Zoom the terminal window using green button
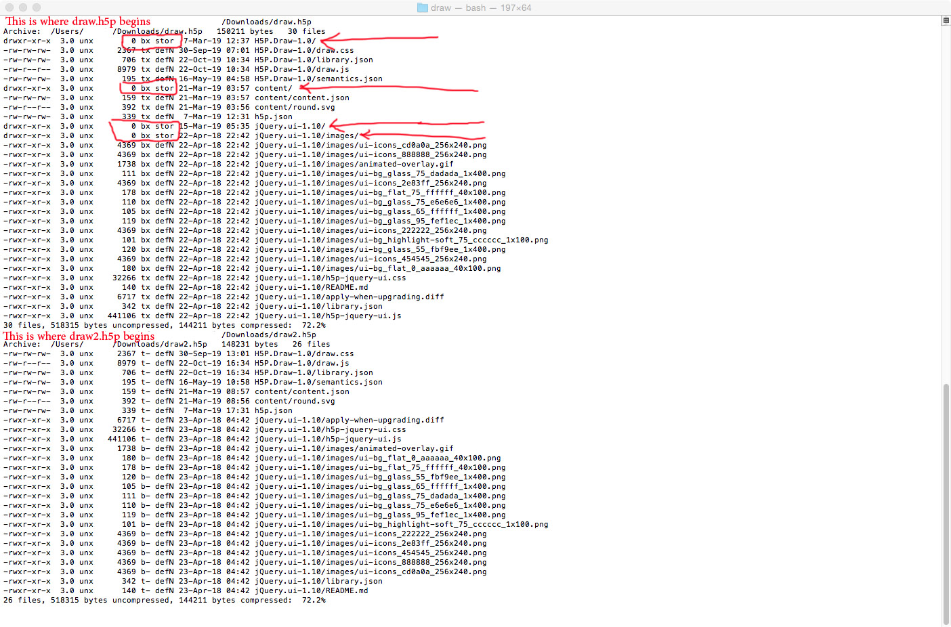The height and width of the screenshot is (627, 951). (37, 7)
